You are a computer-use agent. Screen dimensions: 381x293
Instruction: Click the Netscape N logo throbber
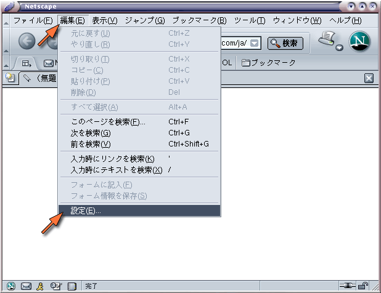pyautogui.click(x=359, y=41)
